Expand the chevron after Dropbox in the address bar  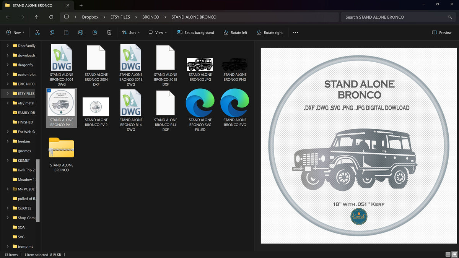coord(105,17)
